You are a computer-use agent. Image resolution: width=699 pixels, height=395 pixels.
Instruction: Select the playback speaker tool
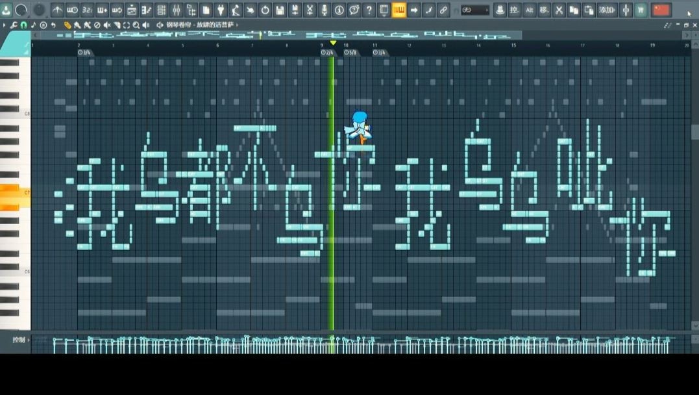[146, 25]
